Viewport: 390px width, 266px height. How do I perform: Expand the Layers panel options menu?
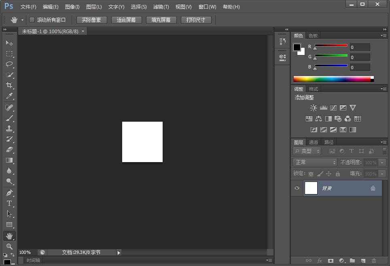click(384, 142)
